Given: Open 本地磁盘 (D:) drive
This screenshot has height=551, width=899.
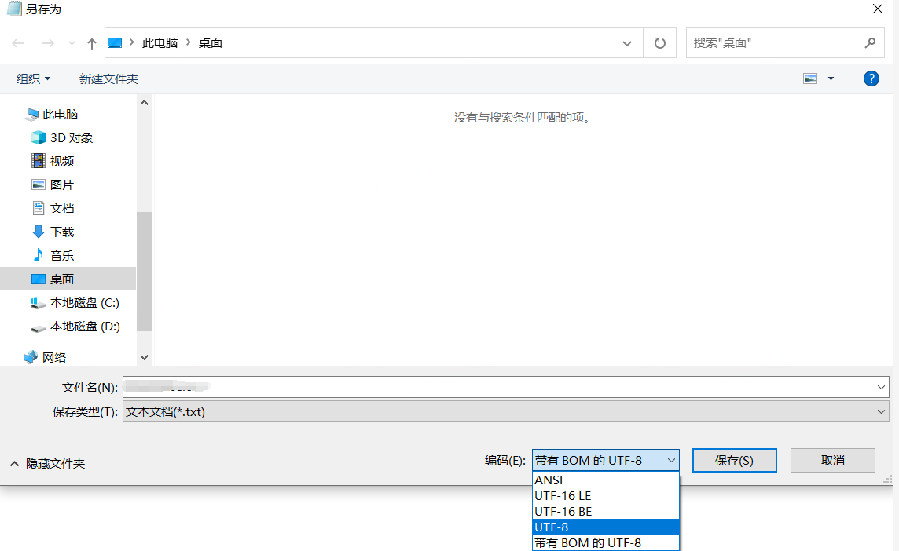Looking at the screenshot, I should coord(85,326).
